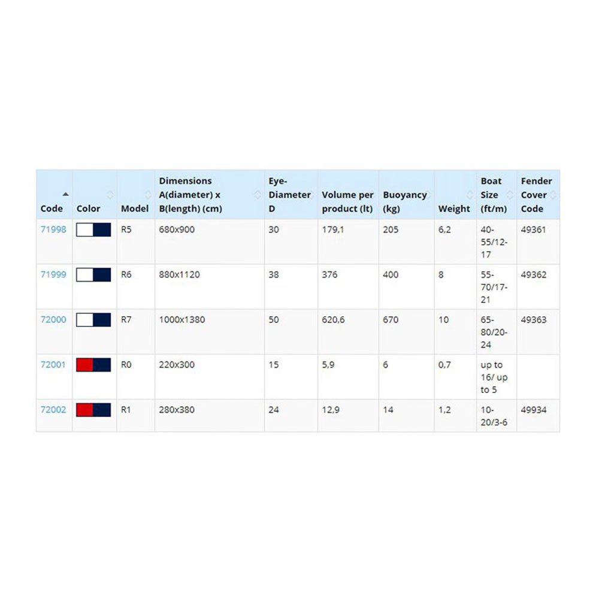Click the 1000x1380 dimensions cell
This screenshot has width=599, height=599.
click(x=182, y=320)
